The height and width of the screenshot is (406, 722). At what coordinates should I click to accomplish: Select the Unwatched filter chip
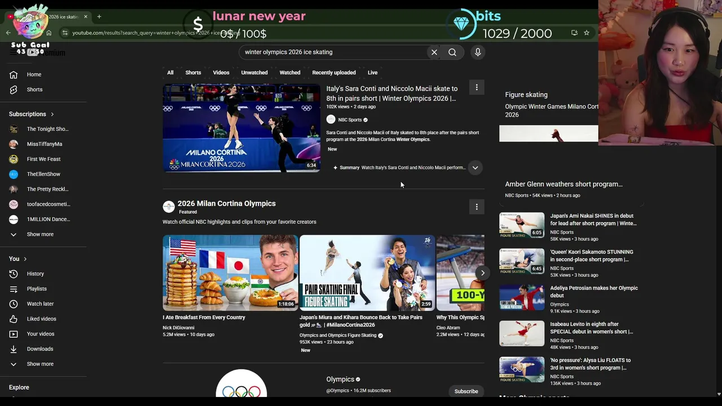click(x=254, y=72)
